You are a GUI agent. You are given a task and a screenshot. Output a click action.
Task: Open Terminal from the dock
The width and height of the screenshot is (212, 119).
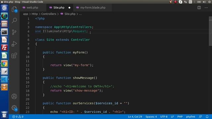(4, 32)
